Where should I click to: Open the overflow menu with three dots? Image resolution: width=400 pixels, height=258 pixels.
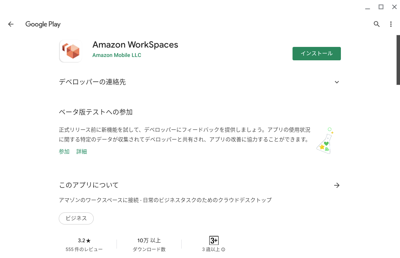(391, 24)
